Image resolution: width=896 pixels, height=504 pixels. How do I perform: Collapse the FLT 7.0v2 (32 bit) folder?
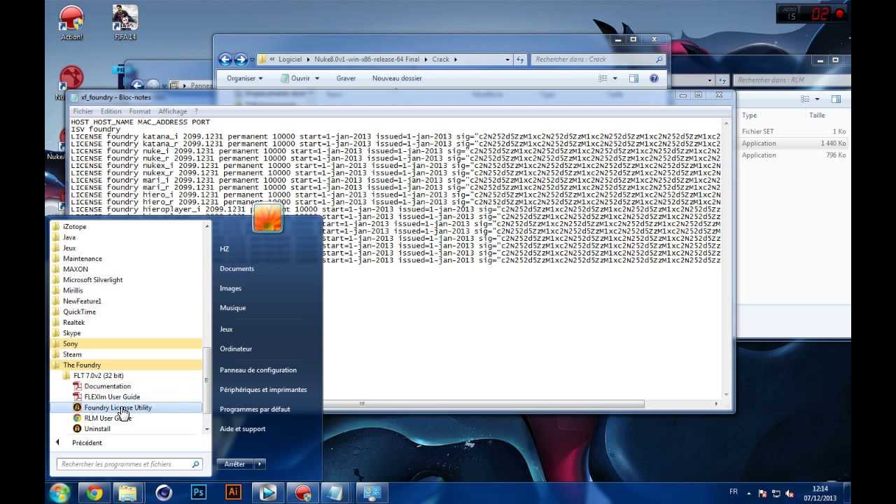coord(98,376)
